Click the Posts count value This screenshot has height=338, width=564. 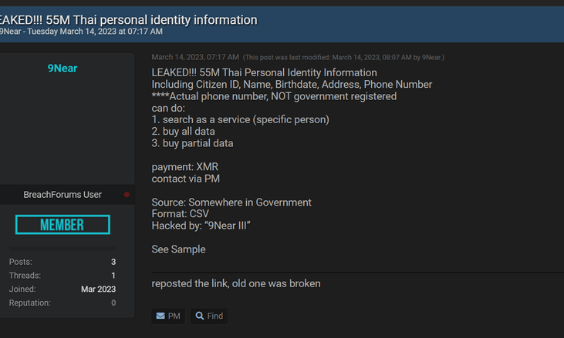coord(113,262)
